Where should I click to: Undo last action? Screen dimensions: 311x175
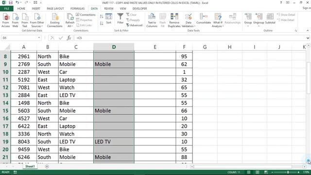[17, 2]
